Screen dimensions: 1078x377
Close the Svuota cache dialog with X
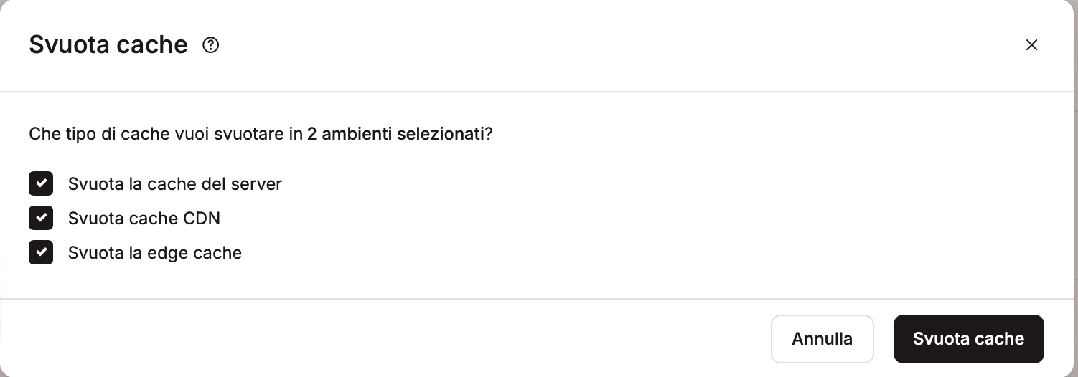[1031, 45]
